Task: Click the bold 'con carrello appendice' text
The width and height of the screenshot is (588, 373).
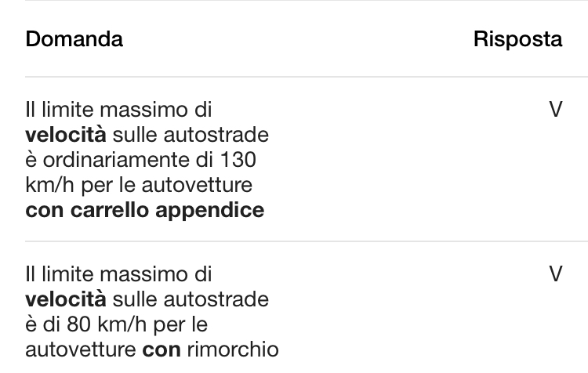Action: tap(144, 210)
